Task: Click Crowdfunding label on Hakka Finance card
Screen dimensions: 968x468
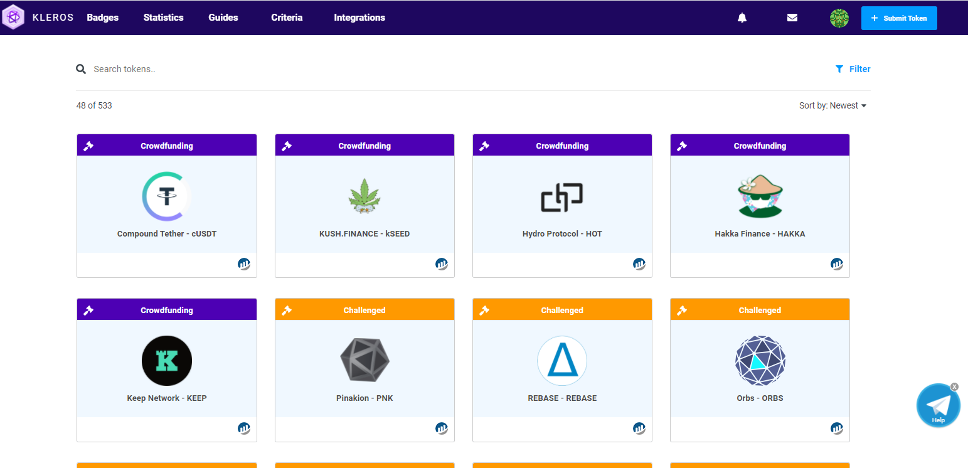Action: [x=760, y=146]
